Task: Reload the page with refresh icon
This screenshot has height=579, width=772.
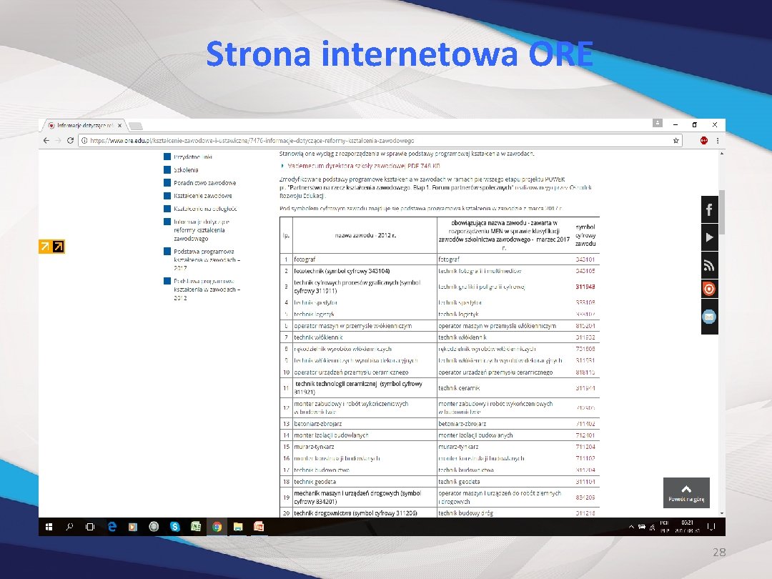Action: click(70, 140)
